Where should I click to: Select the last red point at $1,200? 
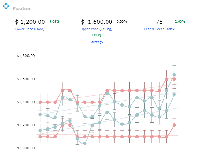pyautogui.click(x=174, y=125)
